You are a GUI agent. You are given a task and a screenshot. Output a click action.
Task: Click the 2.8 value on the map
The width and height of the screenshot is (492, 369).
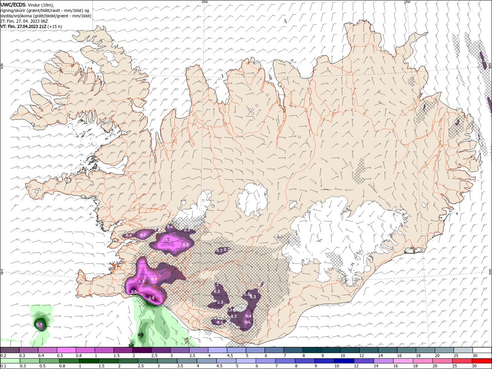click(x=151, y=298)
